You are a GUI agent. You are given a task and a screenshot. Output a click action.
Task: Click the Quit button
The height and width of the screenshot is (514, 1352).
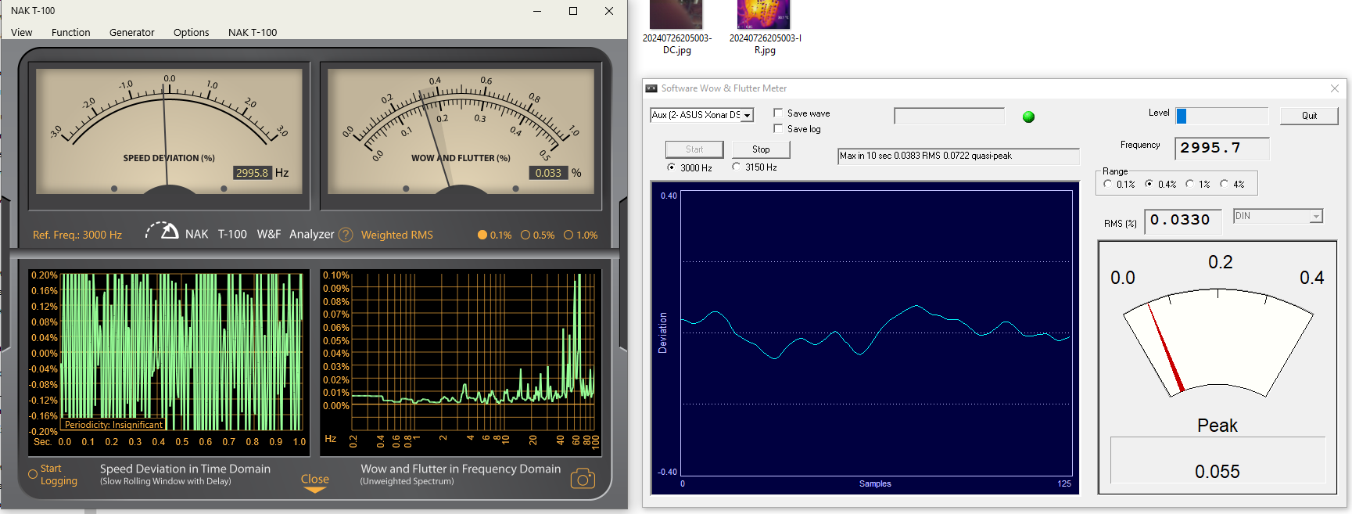click(1308, 116)
